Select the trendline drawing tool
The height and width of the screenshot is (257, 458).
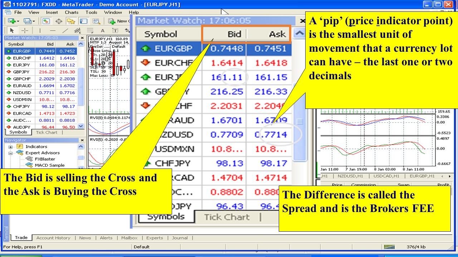[x=65, y=31]
